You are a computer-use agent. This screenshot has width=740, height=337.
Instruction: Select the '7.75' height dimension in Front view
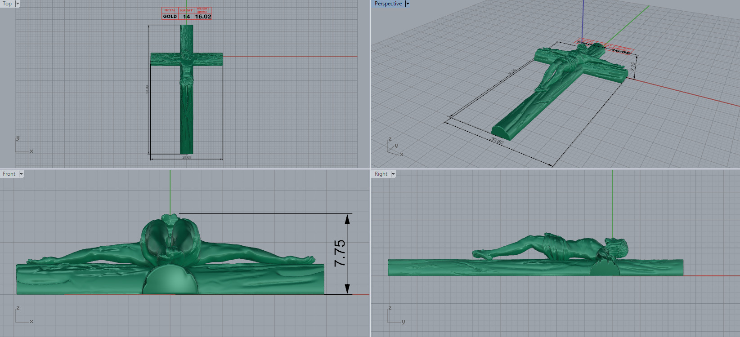[340, 253]
